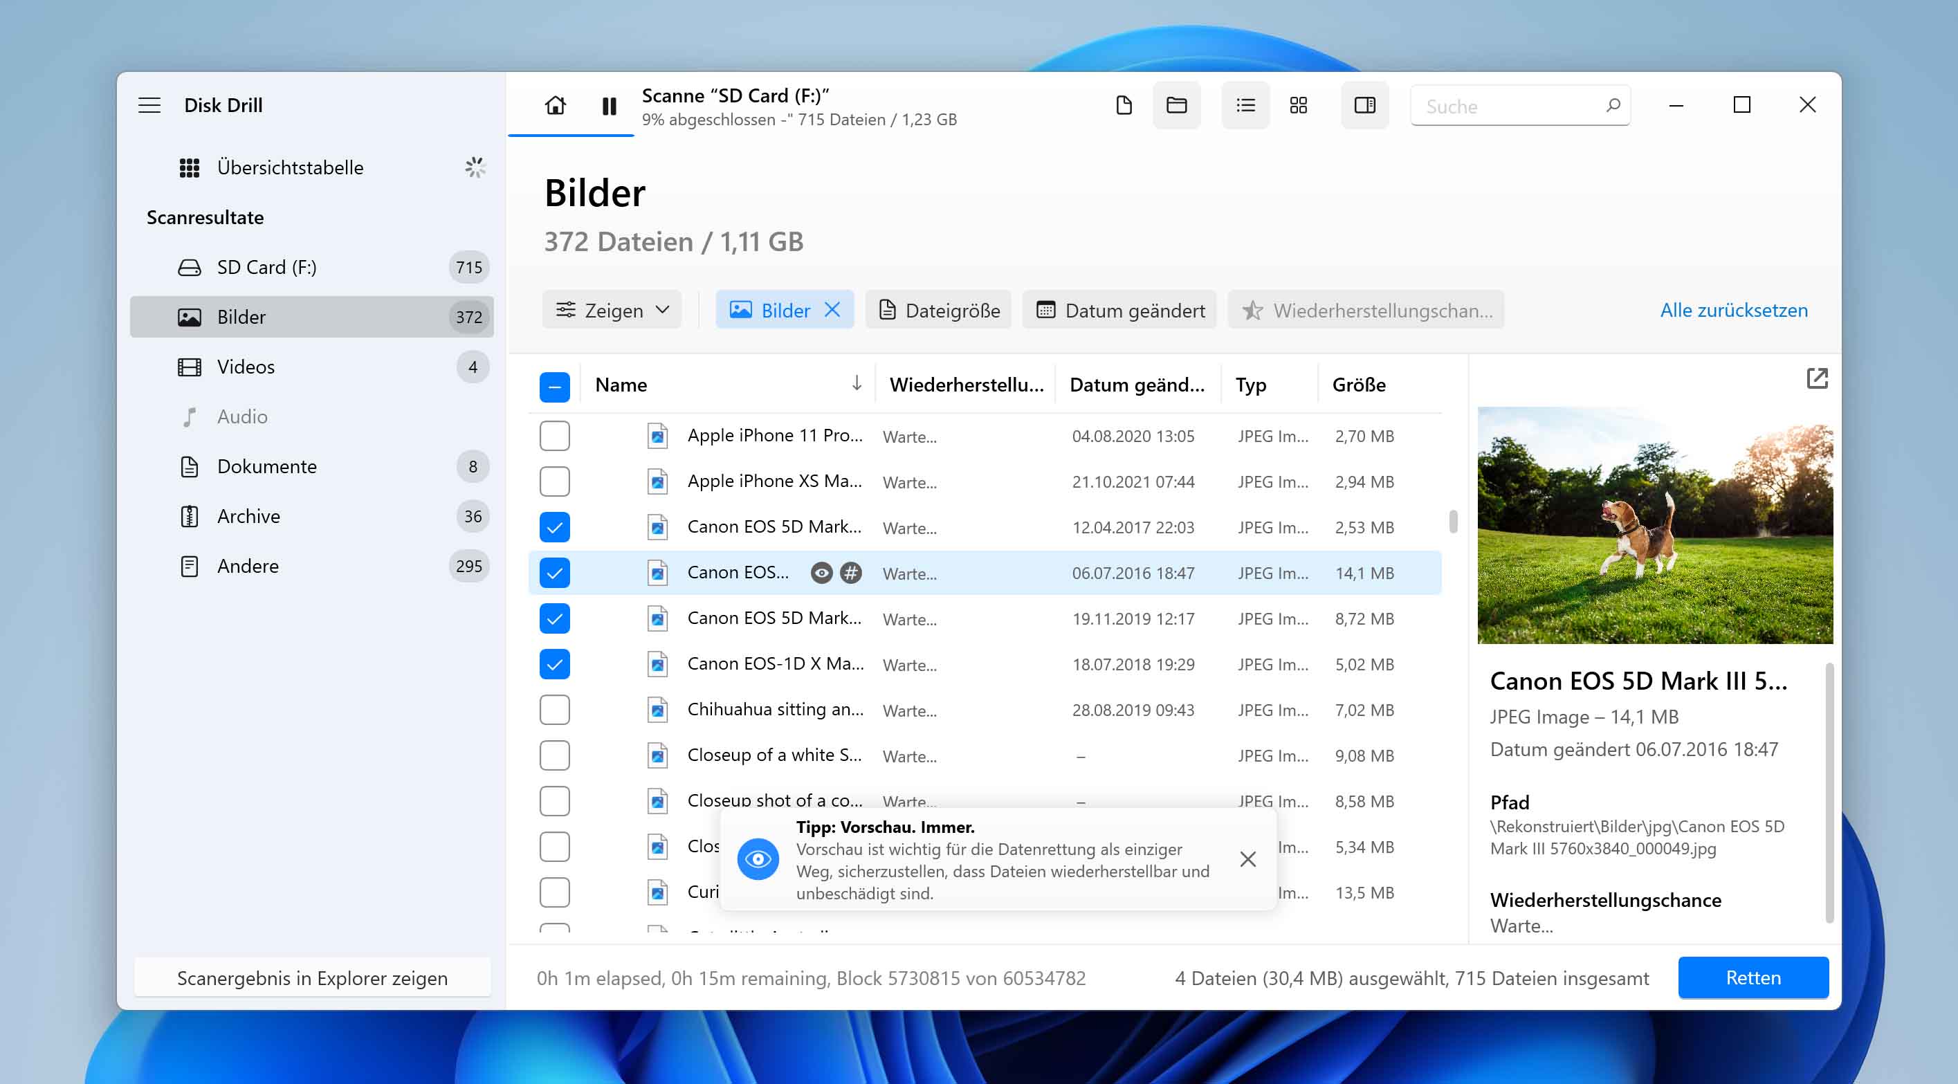Click the Canon EOS-1D X Ma... file icon
This screenshot has height=1084, width=1958.
coord(657,663)
